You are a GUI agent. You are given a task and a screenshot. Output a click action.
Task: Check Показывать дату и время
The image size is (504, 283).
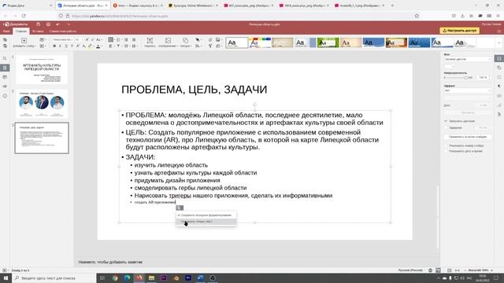(447, 151)
